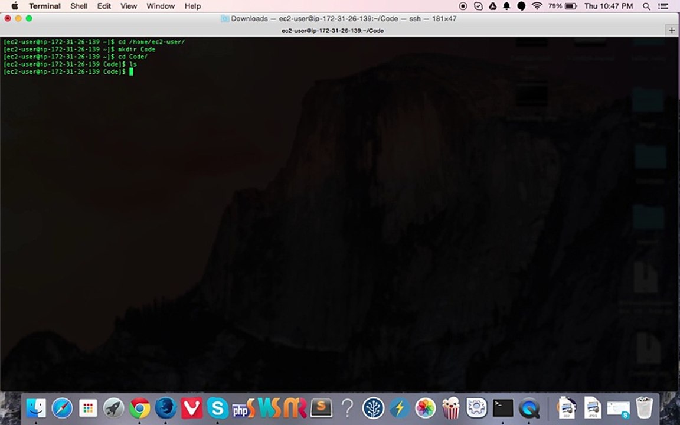Image resolution: width=680 pixels, height=425 pixels.
Task: Open the Help menu
Action: 192,6
